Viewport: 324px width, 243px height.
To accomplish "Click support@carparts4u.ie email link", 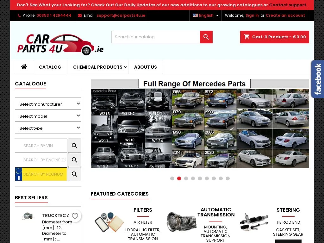I will point(121,15).
